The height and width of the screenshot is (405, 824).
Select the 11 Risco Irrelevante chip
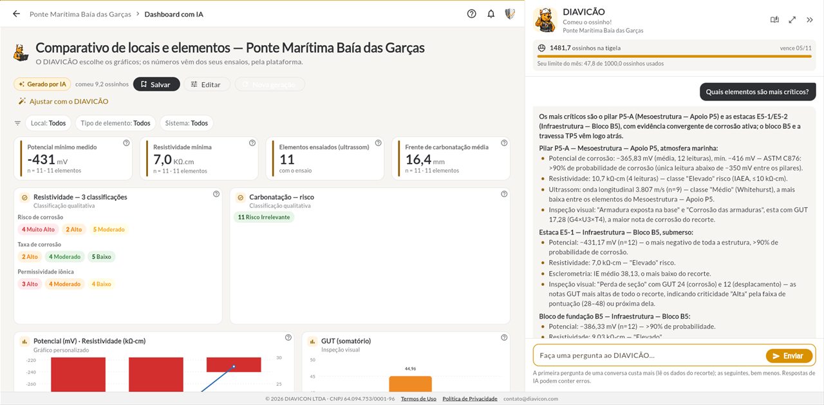(264, 218)
